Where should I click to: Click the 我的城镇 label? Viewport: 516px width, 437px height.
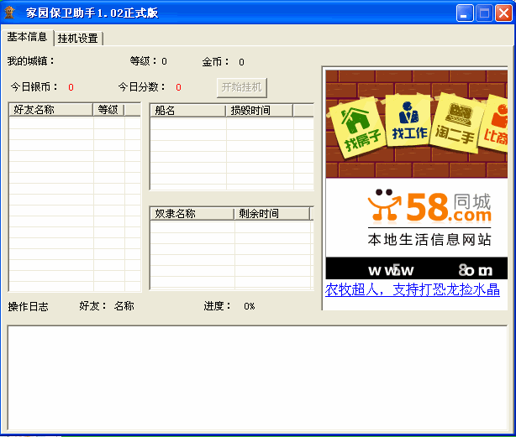click(30, 61)
